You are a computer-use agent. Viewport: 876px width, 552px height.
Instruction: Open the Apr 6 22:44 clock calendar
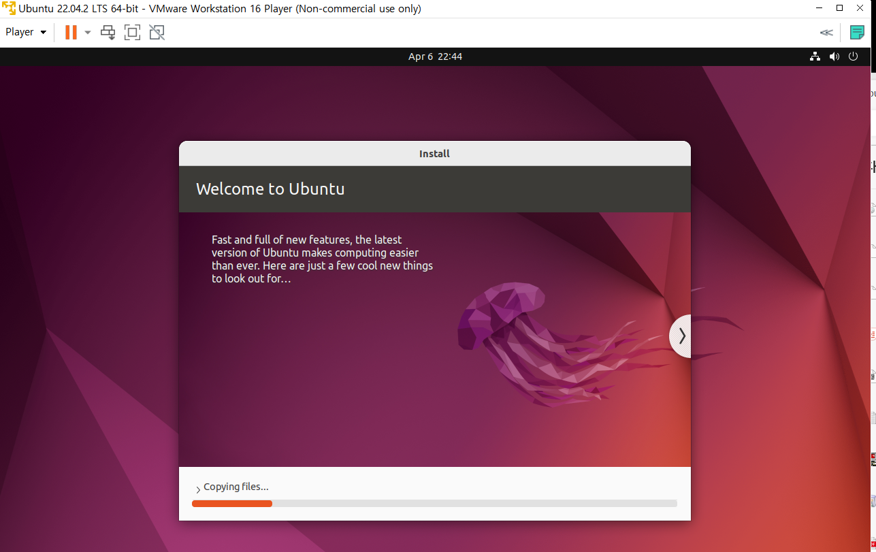pos(435,56)
